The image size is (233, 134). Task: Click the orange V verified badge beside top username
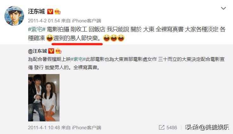(x=50, y=12)
